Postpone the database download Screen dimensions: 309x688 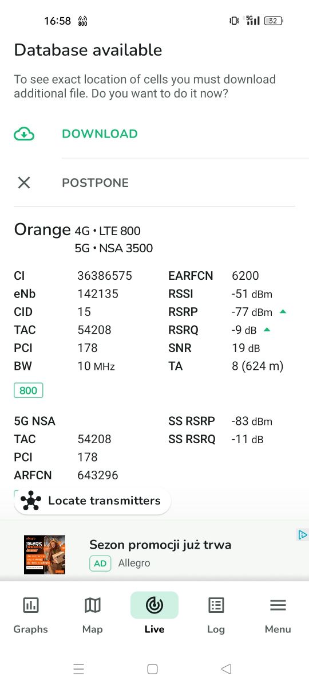tap(95, 183)
